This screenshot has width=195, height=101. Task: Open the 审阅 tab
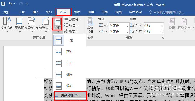click(105, 12)
